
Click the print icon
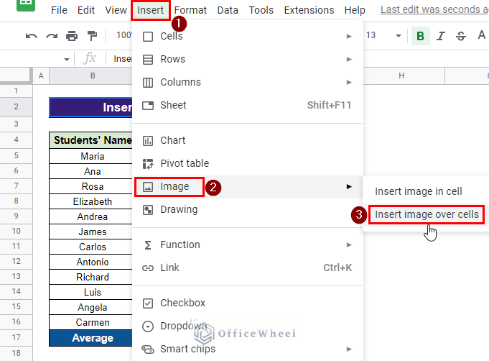72,36
